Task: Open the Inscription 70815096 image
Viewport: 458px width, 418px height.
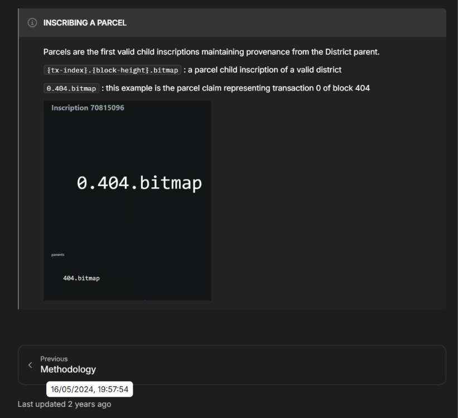Action: pyautogui.click(x=127, y=201)
